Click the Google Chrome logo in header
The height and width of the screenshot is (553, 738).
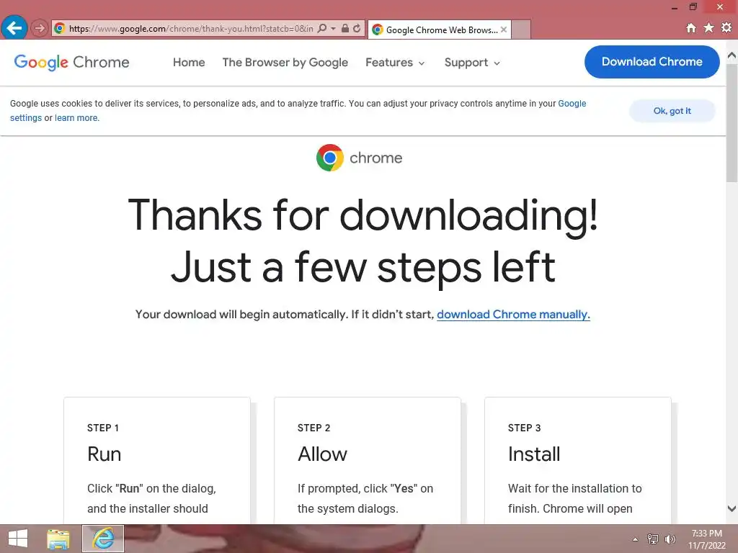71,63
